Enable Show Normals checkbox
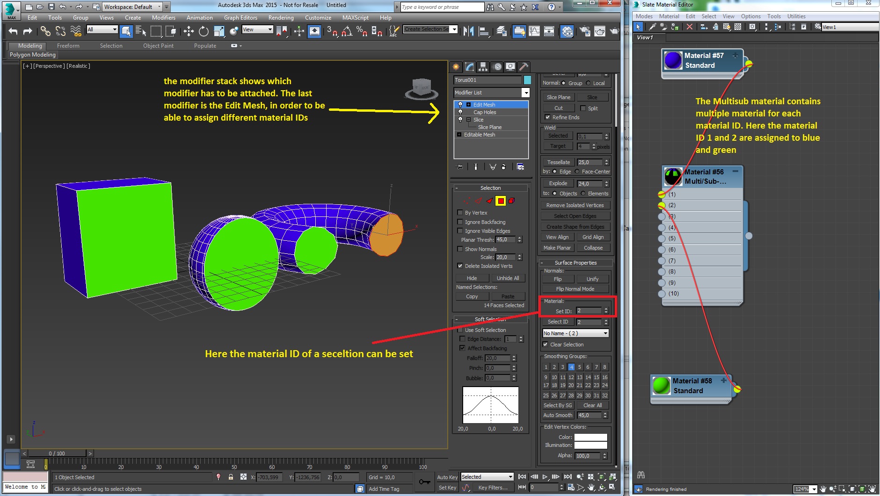Screen dimensions: 880x496 460,249
